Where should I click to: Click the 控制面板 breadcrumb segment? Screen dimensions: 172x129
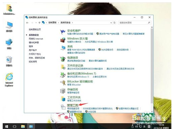coord(52,23)
